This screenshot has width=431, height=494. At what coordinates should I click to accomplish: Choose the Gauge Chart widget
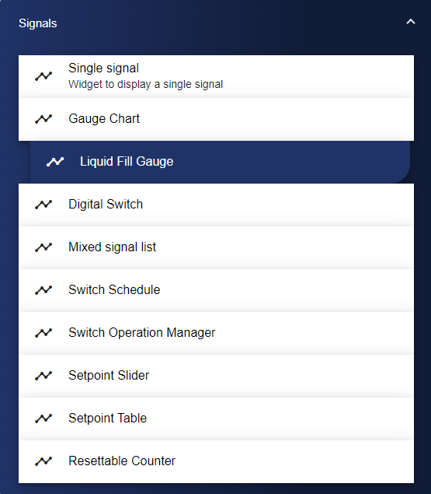(x=216, y=119)
